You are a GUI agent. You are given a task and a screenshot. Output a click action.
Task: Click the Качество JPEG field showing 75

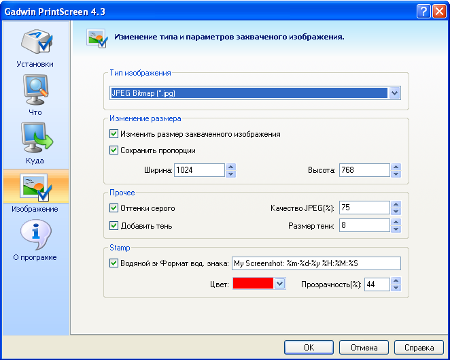click(364, 208)
